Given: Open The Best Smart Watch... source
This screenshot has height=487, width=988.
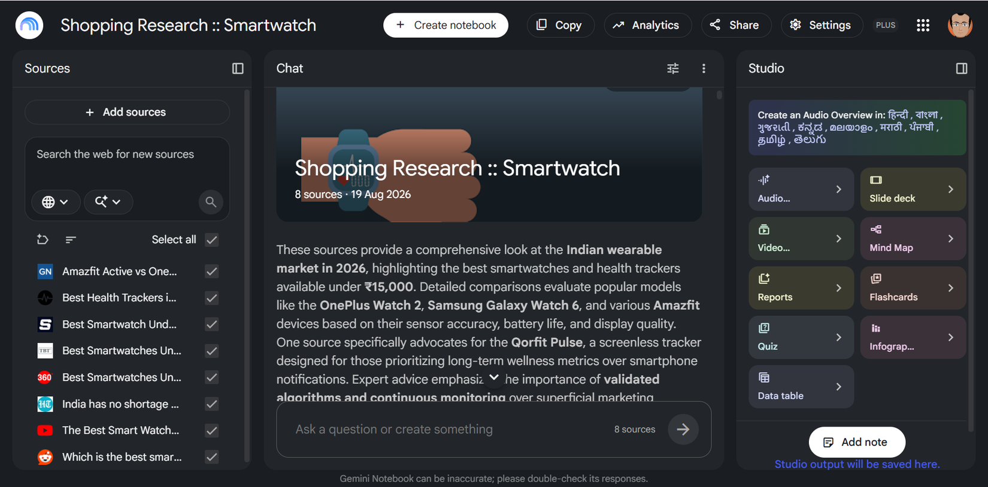Looking at the screenshot, I should pyautogui.click(x=120, y=430).
